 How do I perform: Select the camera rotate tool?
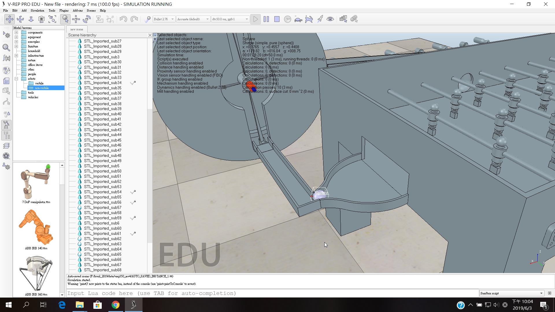(20, 19)
